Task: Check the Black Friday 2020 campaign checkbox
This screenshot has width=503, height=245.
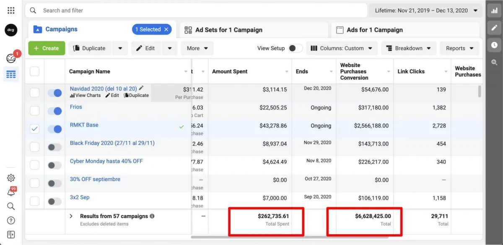Action: [34, 147]
